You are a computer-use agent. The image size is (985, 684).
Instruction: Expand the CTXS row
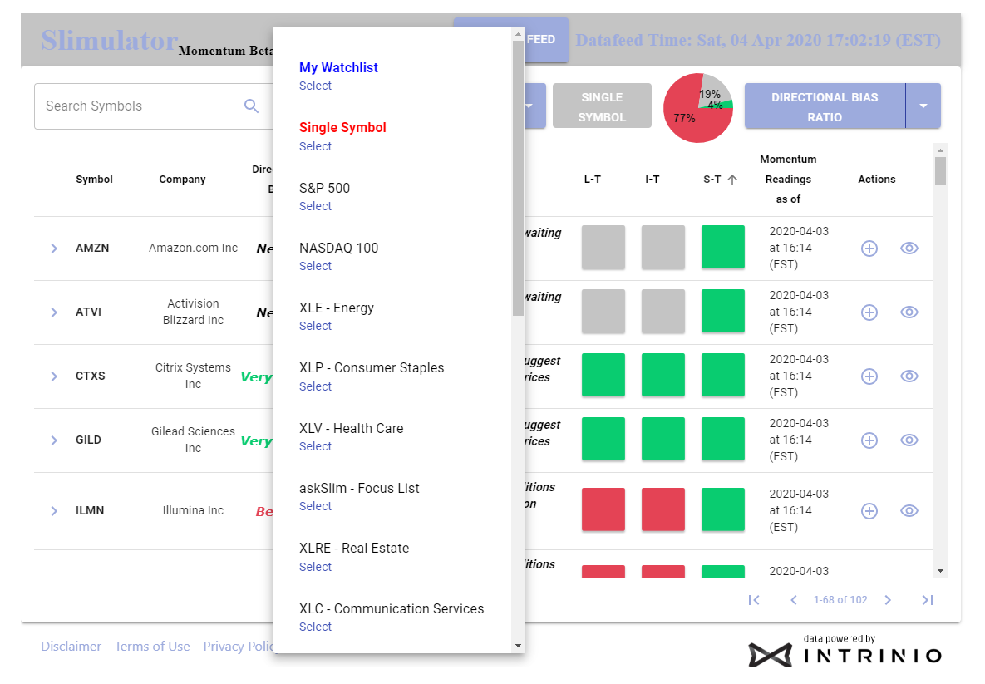[54, 376]
